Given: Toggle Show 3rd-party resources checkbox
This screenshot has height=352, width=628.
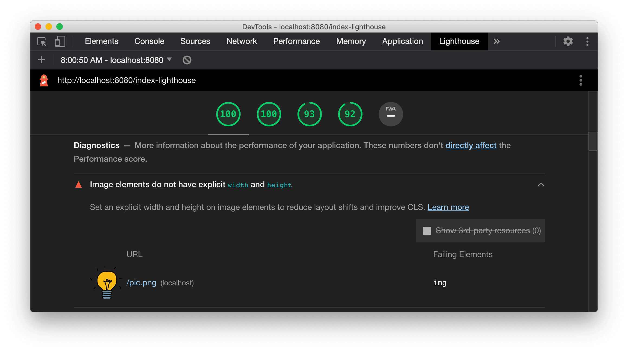Looking at the screenshot, I should click(x=426, y=230).
